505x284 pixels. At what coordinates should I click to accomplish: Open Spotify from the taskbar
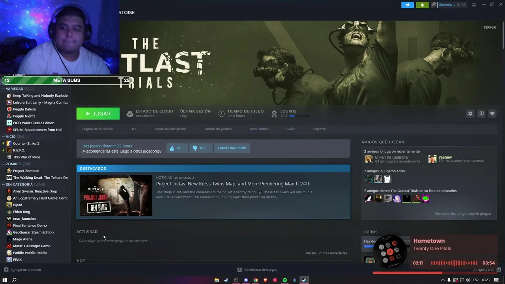[x=285, y=280]
